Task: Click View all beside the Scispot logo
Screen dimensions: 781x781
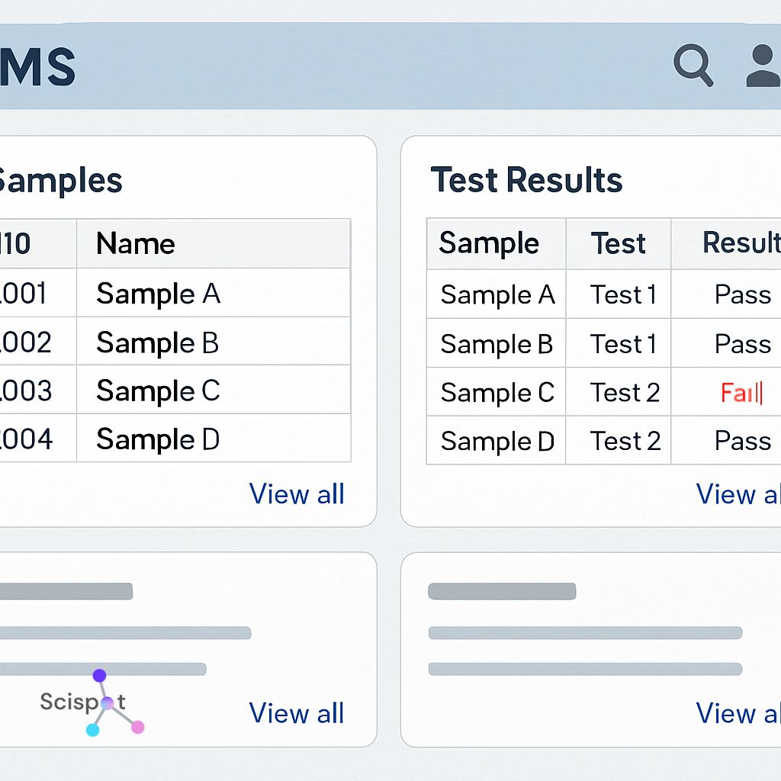Action: point(297,713)
